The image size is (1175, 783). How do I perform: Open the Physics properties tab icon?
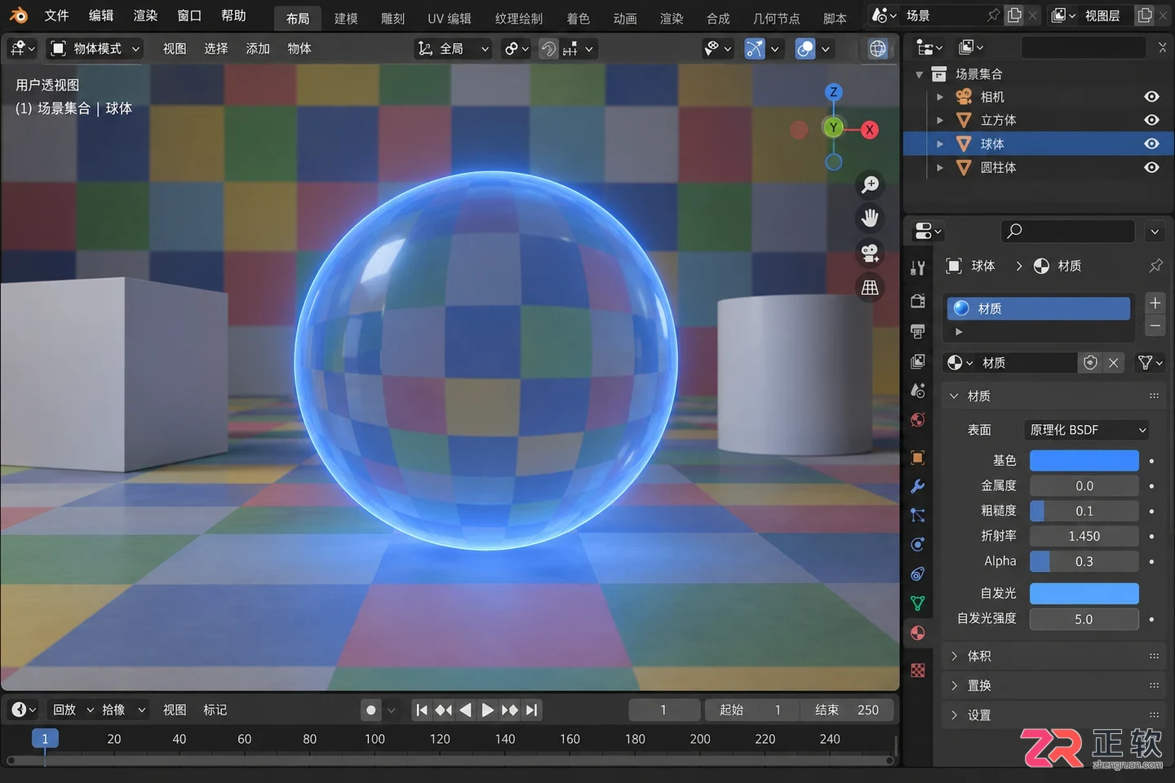tap(918, 544)
